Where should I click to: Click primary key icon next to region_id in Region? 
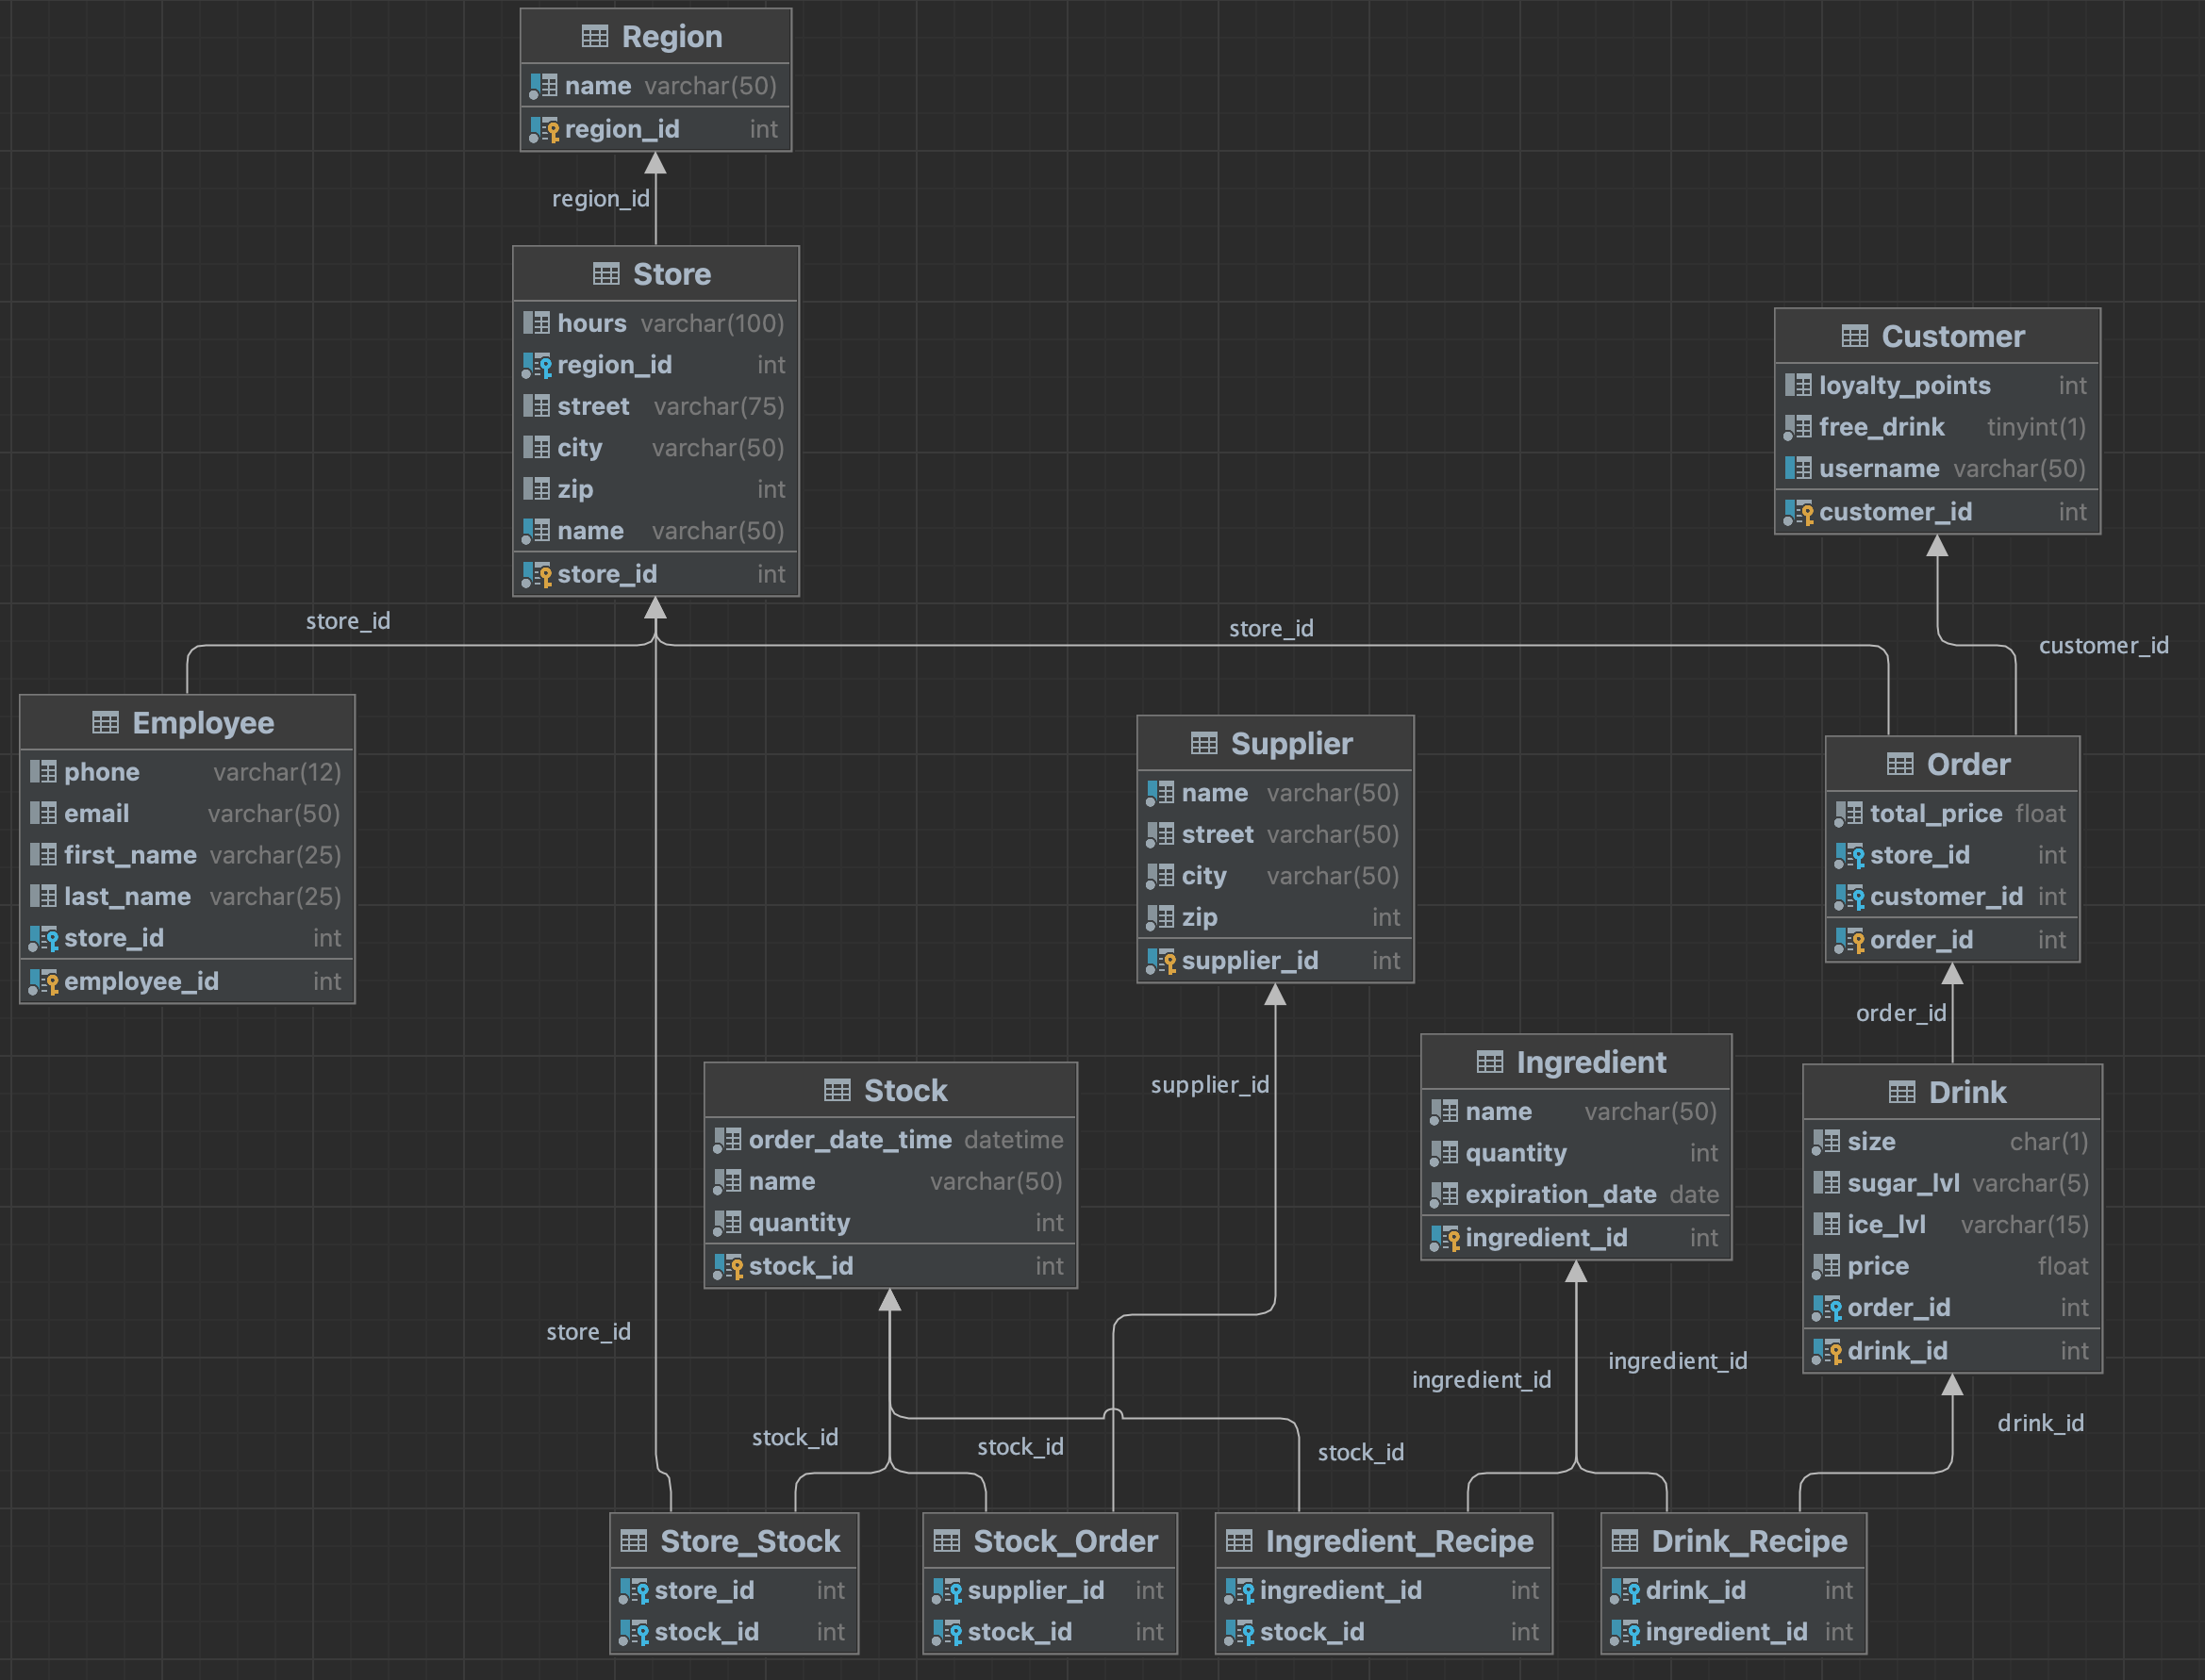[x=544, y=130]
